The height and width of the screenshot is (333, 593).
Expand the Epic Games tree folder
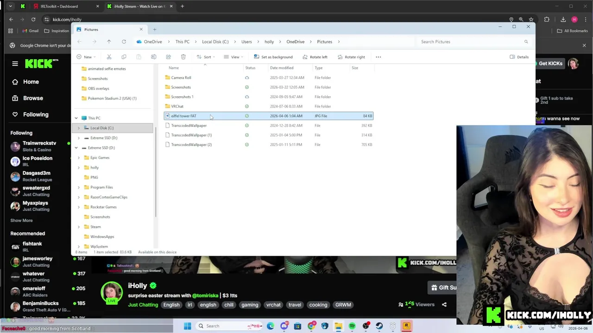coord(78,158)
